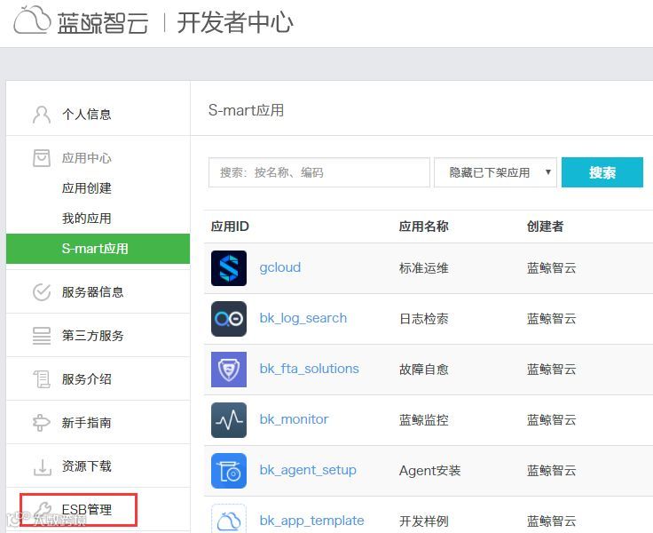Open the bk_monitor pulse icon
This screenshot has width=653, height=533.
229,420
